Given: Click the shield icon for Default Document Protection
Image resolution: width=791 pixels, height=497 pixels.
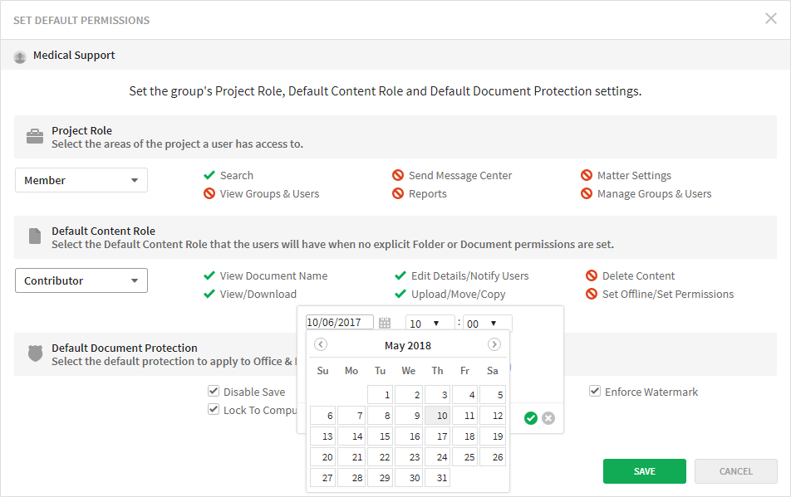Looking at the screenshot, I should click(35, 353).
